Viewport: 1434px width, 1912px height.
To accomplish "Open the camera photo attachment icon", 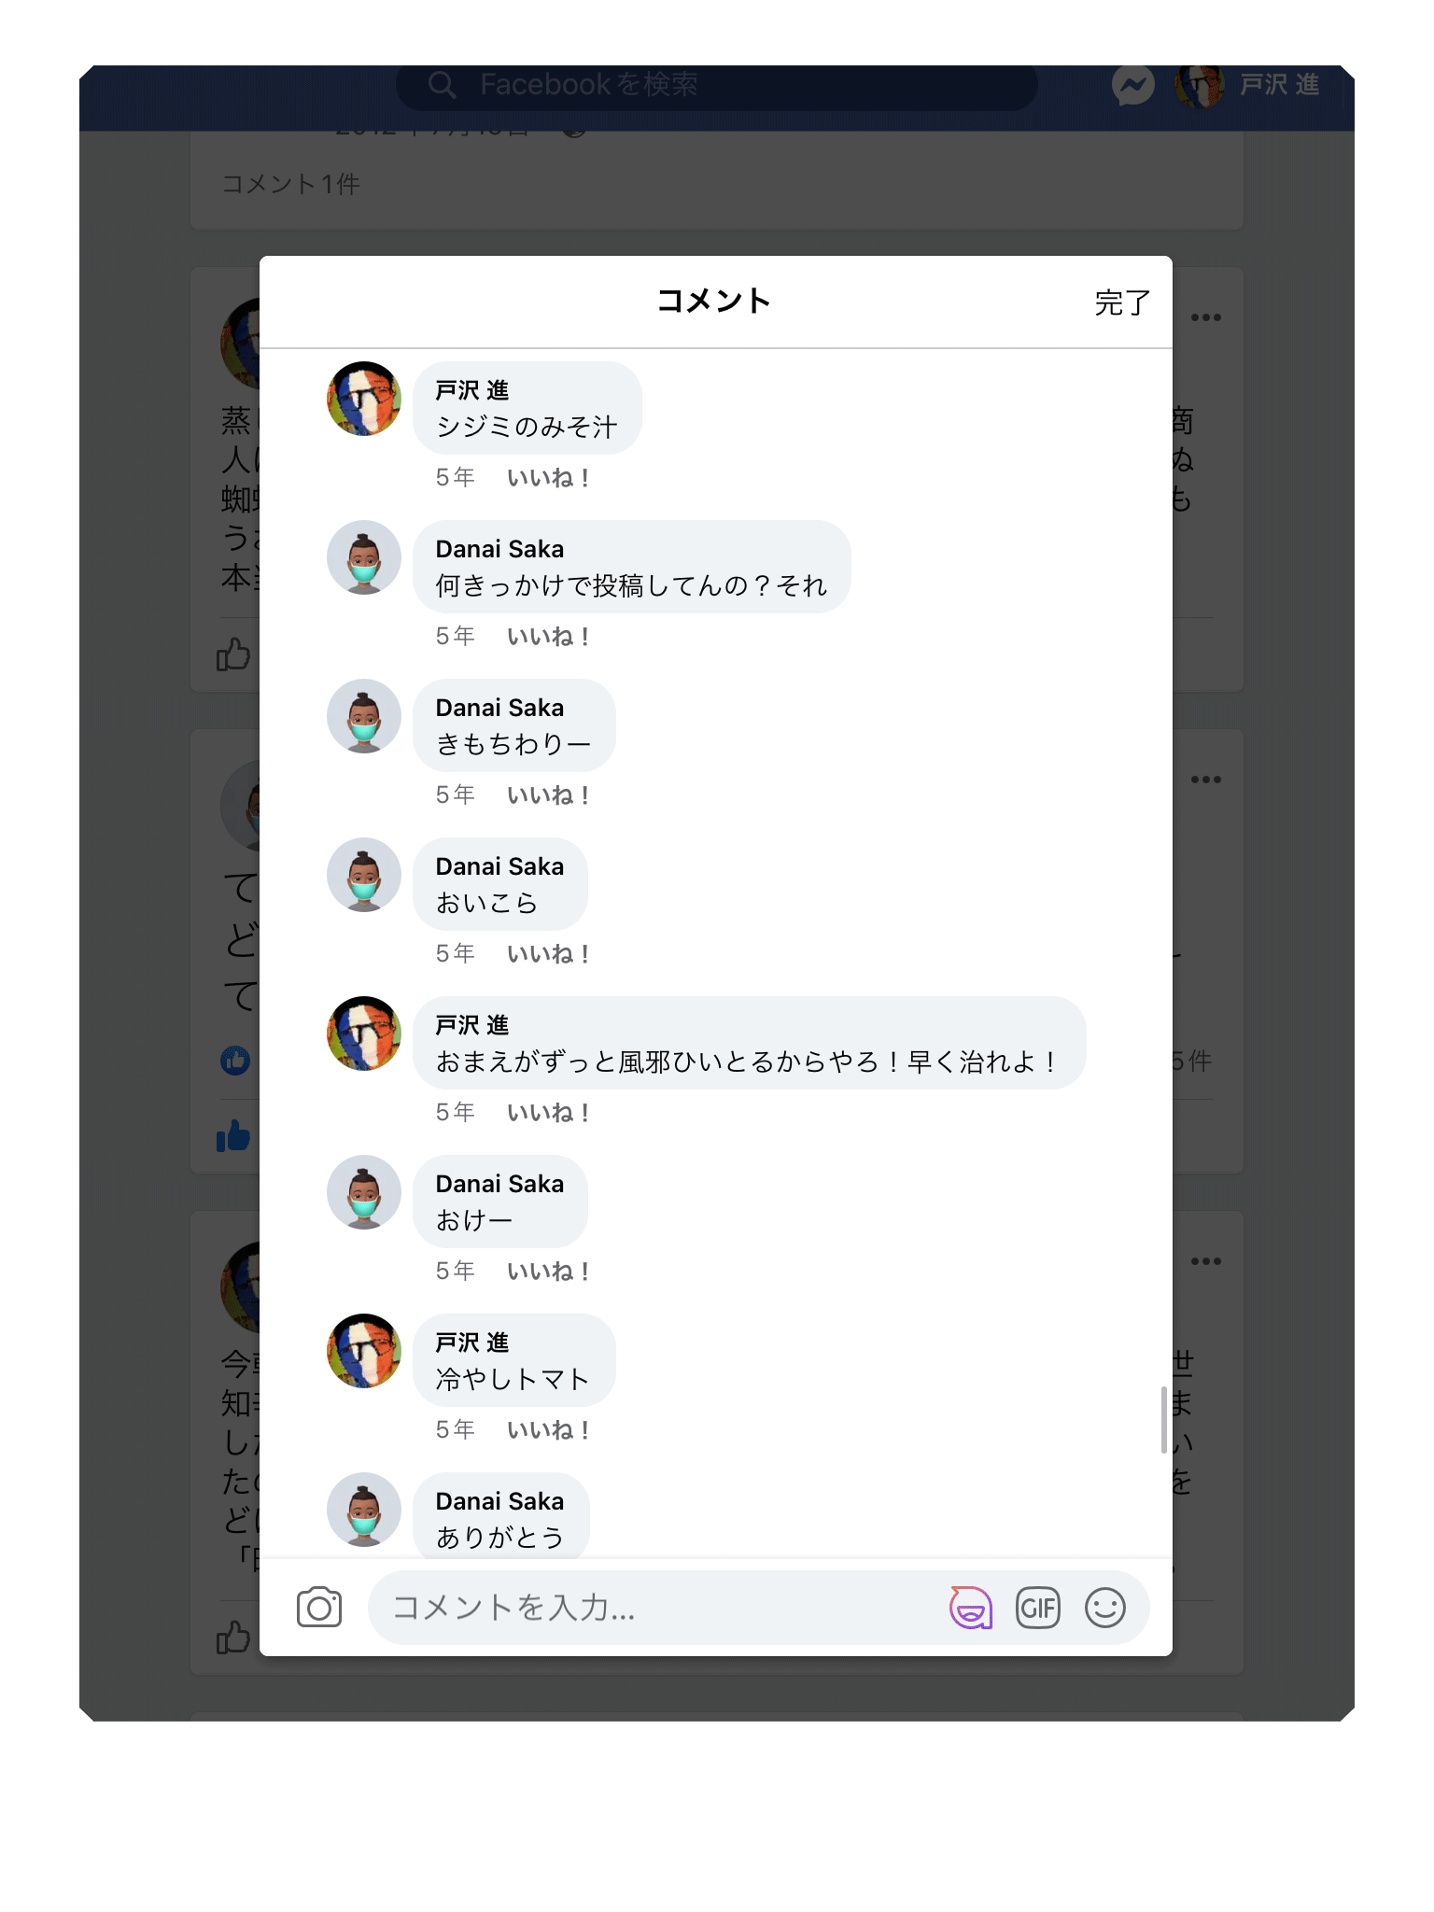I will (319, 1608).
